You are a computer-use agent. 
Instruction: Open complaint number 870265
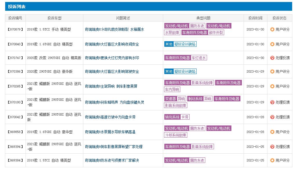tap(15, 86)
